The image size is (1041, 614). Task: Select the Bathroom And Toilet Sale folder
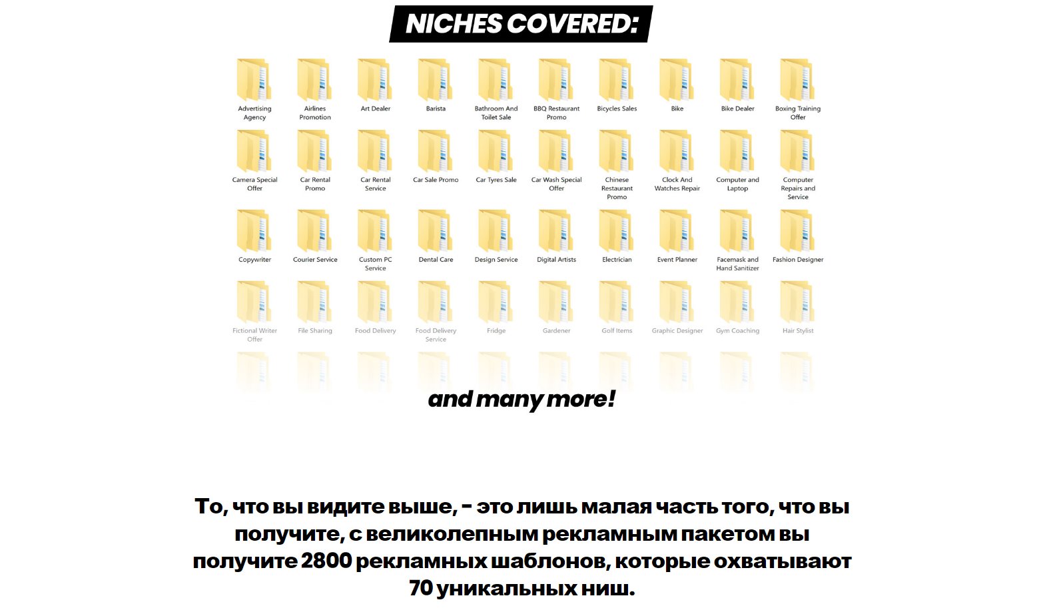(x=496, y=80)
